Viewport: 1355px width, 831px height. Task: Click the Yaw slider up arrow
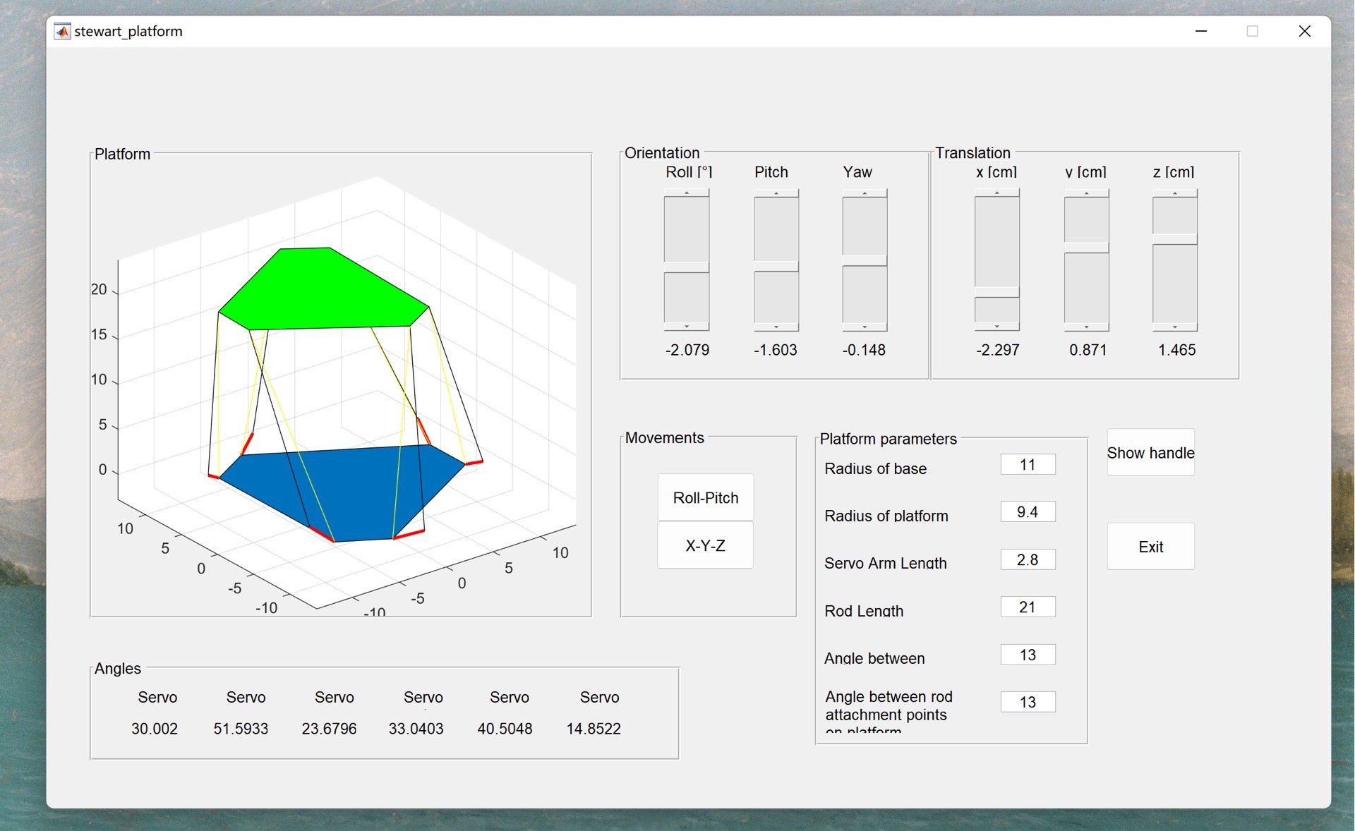point(865,193)
